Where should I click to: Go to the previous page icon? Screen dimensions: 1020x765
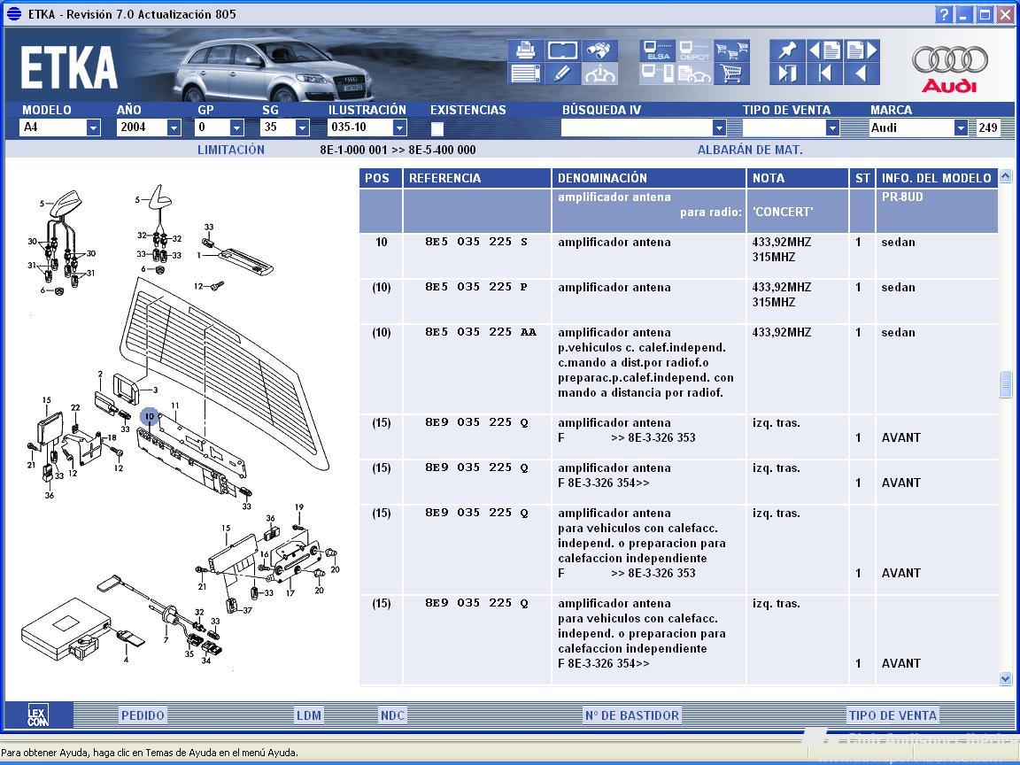click(824, 50)
